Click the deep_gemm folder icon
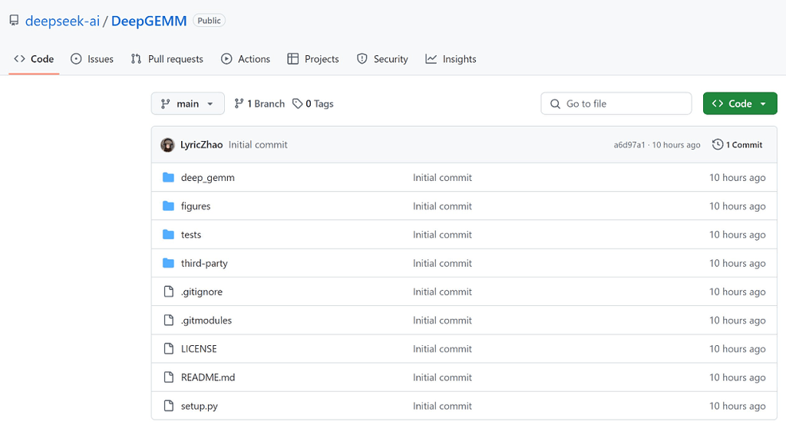Image resolution: width=786 pixels, height=428 pixels. pyautogui.click(x=169, y=178)
